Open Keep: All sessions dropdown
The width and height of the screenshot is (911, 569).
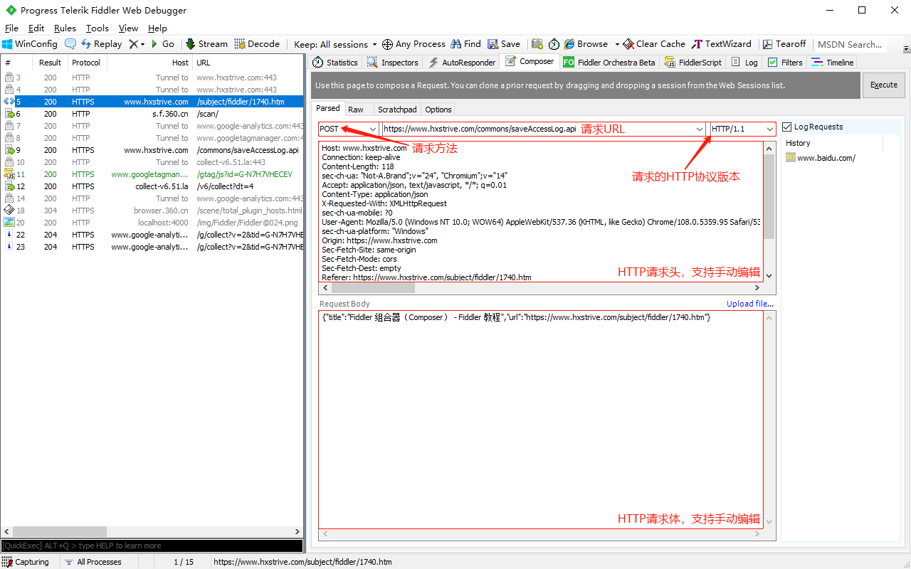[x=336, y=44]
